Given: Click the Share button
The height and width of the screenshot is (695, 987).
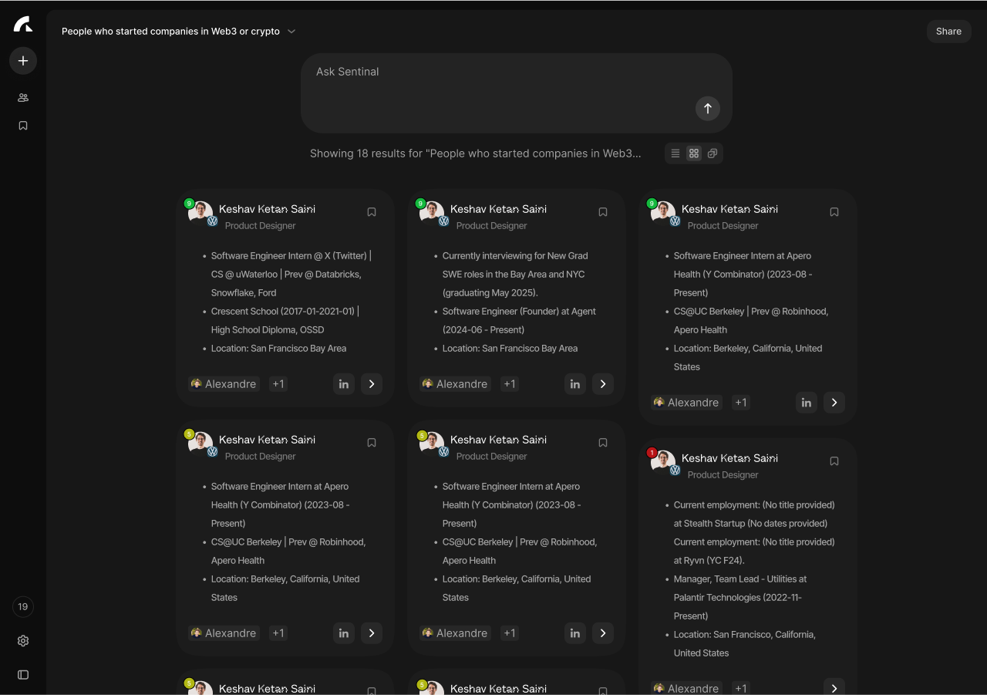Looking at the screenshot, I should (948, 31).
